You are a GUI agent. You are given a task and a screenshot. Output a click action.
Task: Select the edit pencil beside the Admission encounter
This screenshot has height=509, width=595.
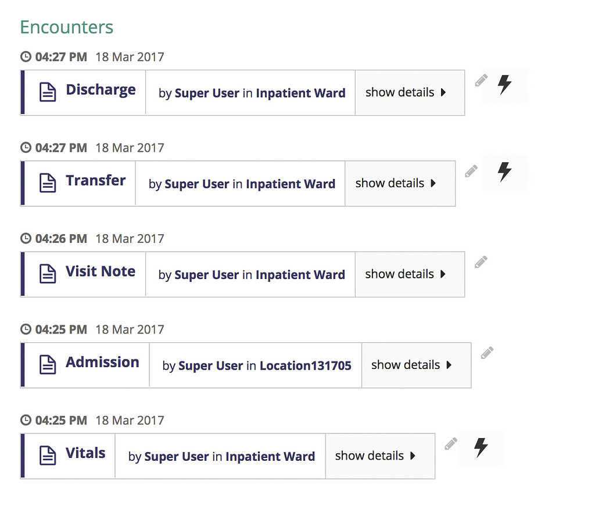(x=486, y=352)
